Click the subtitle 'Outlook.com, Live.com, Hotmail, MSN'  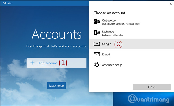pyautogui.click(x=121, y=24)
